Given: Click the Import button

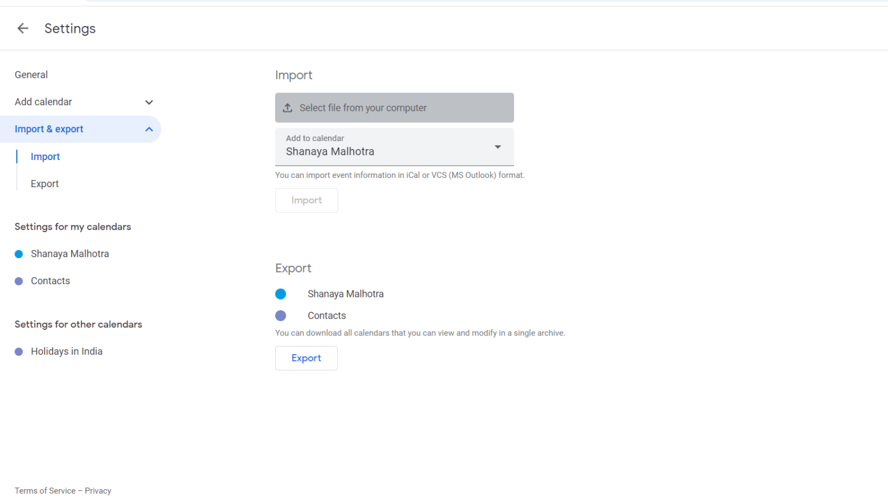Looking at the screenshot, I should [x=306, y=200].
